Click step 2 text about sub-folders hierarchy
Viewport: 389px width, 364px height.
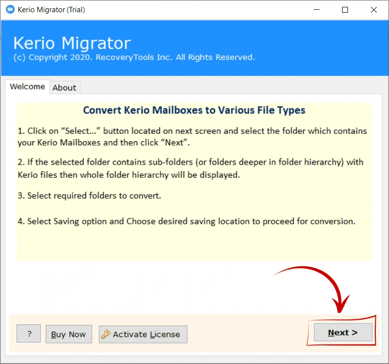point(191,169)
